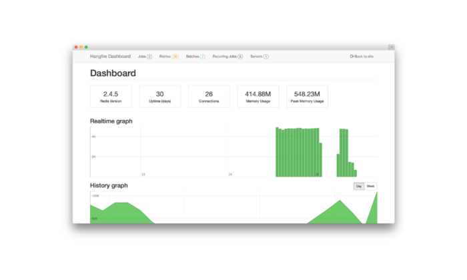Open the Recurring Jobs tab
Screen dimensions: 467x280
coord(227,56)
